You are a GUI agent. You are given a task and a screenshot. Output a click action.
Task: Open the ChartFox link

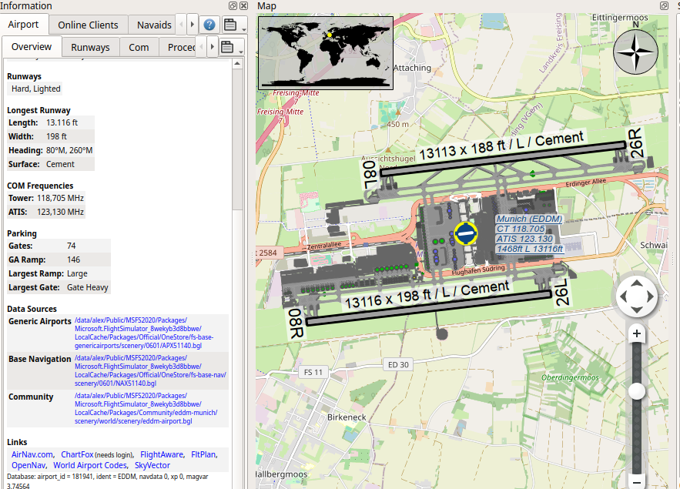click(x=77, y=454)
